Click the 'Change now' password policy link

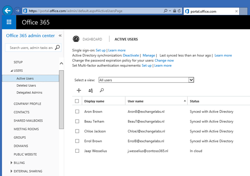click(x=164, y=60)
